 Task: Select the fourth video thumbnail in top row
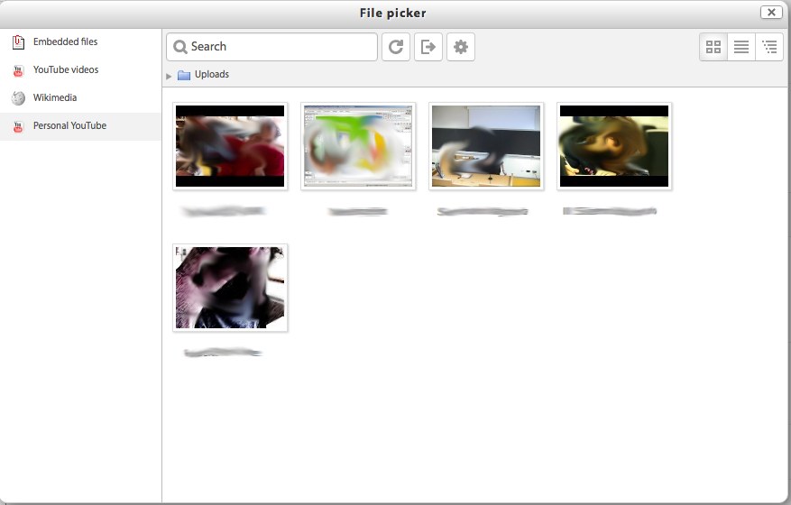coord(614,146)
